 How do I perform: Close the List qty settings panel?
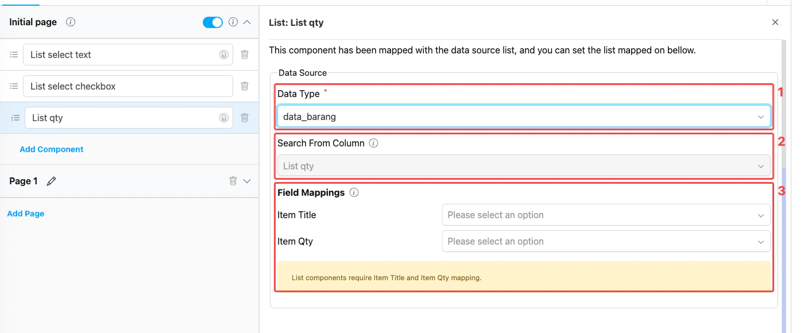775,22
